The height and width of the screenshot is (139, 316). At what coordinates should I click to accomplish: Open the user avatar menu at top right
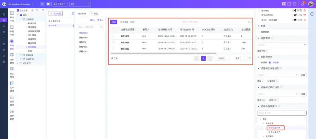311,4
